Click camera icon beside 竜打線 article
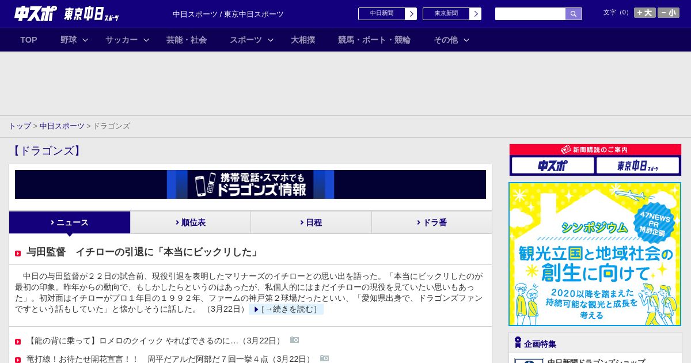 click(x=325, y=358)
